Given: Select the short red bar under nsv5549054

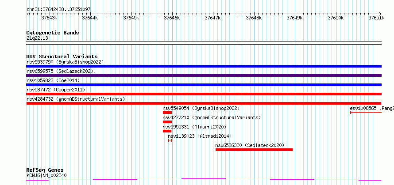Looking at the screenshot, I should coord(167,113).
